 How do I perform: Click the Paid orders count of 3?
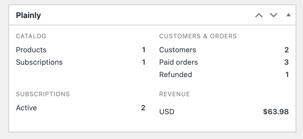[287, 62]
